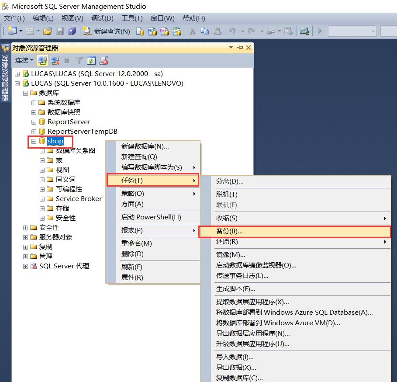397x382 pixels.
Task: Click the Analysis Services DMX Query icon
Action: click(x=164, y=31)
